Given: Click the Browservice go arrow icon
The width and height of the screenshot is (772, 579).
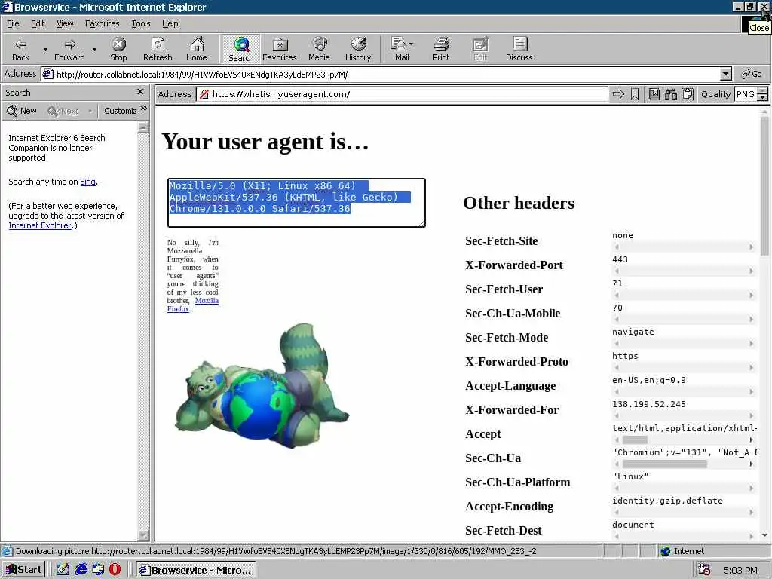Looking at the screenshot, I should coord(618,94).
